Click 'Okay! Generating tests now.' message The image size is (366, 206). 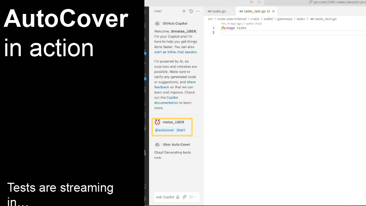click(173, 155)
